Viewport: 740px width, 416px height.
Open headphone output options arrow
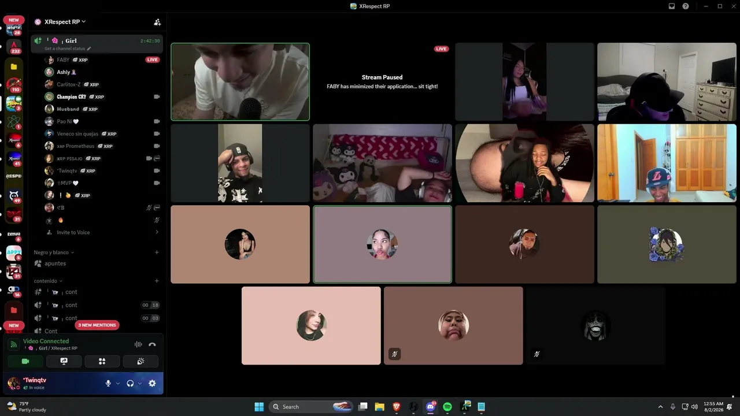[x=140, y=383]
